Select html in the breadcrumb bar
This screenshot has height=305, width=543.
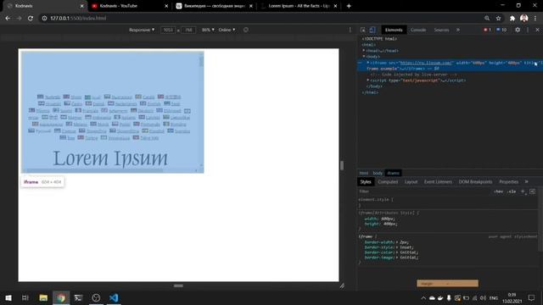pos(364,173)
